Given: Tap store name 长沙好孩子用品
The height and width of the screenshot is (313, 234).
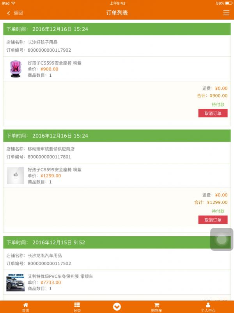Looking at the screenshot, I should click(43, 42).
